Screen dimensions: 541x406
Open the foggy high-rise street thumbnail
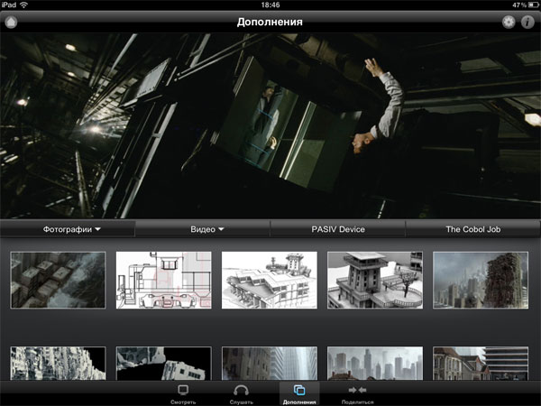pyautogui.click(x=269, y=364)
